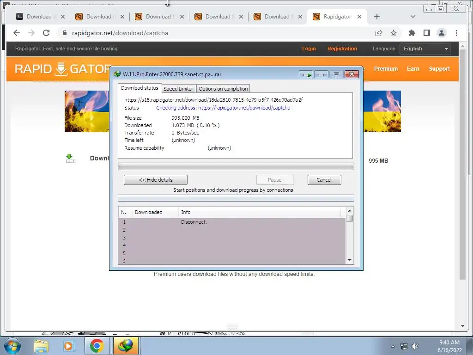Viewport: 473px width, 355px height.
Task: Open Windows Start menu
Action: tap(12, 346)
